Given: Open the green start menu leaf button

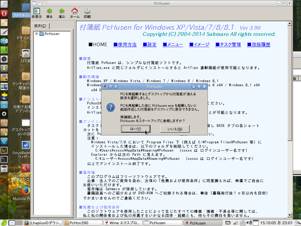Looking at the screenshot, I should (x=4, y=223).
